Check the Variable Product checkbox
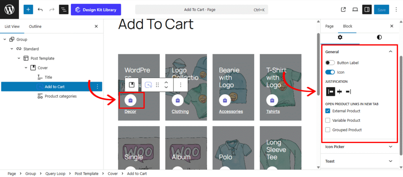Viewport: 403px width, 177px height. tap(328, 121)
